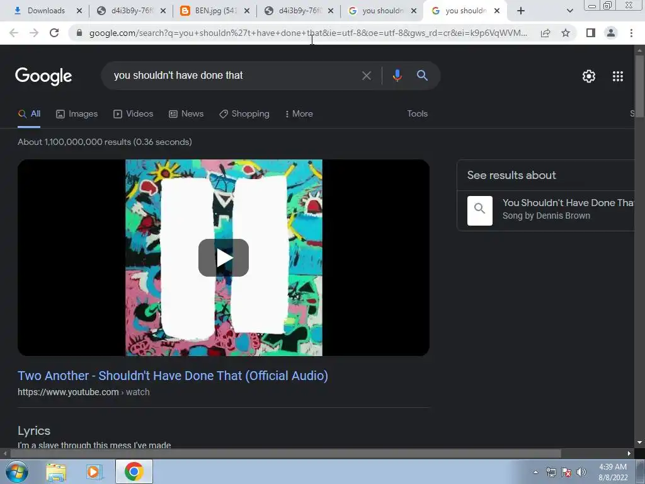Viewport: 645px width, 484px height.
Task: Click the 'See results about' heading
Action: click(511, 175)
